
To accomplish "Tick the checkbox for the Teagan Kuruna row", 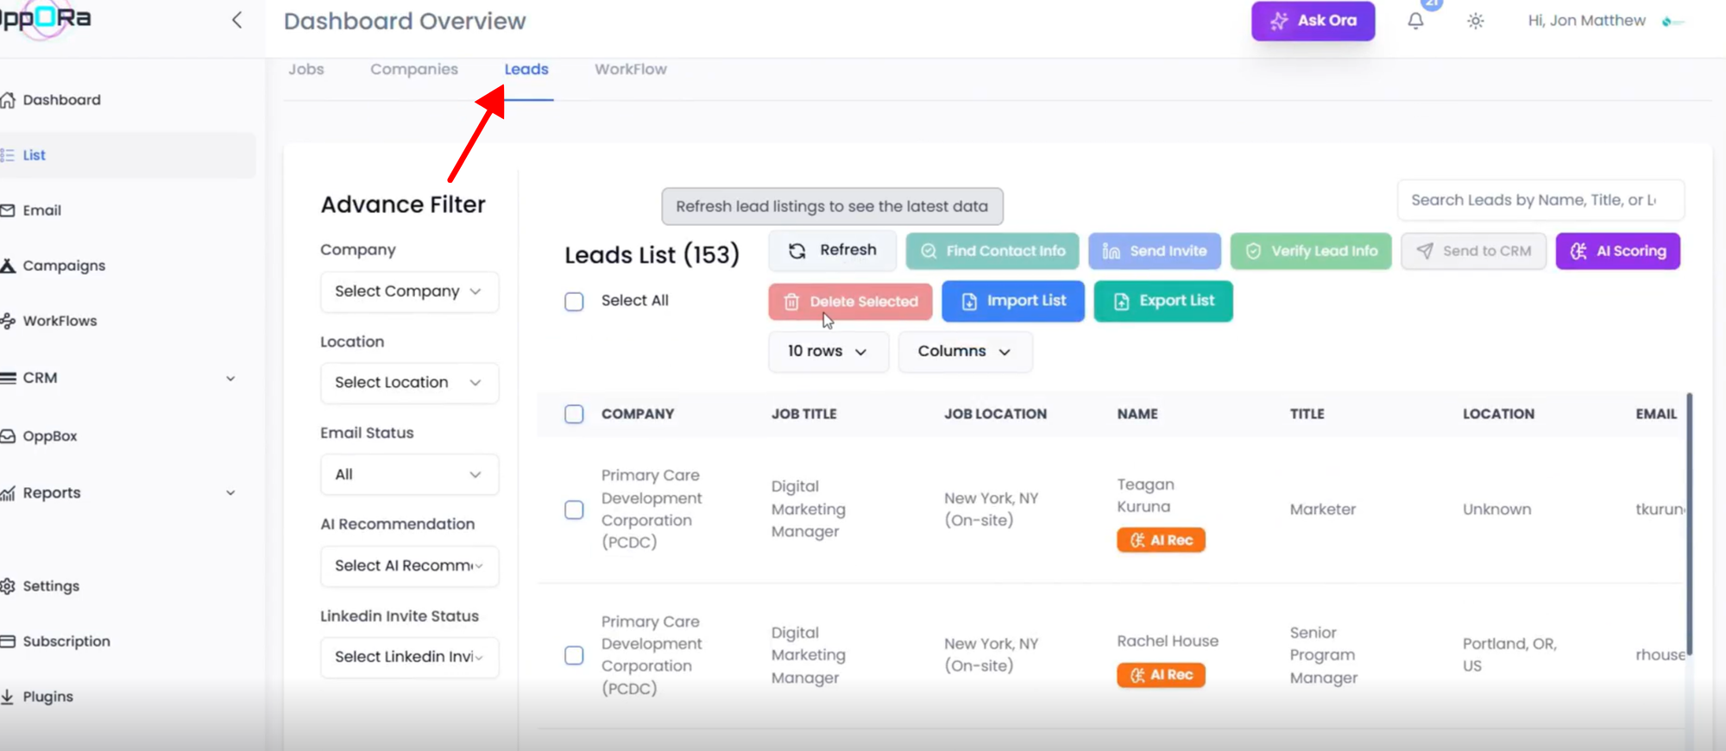I will 574,510.
